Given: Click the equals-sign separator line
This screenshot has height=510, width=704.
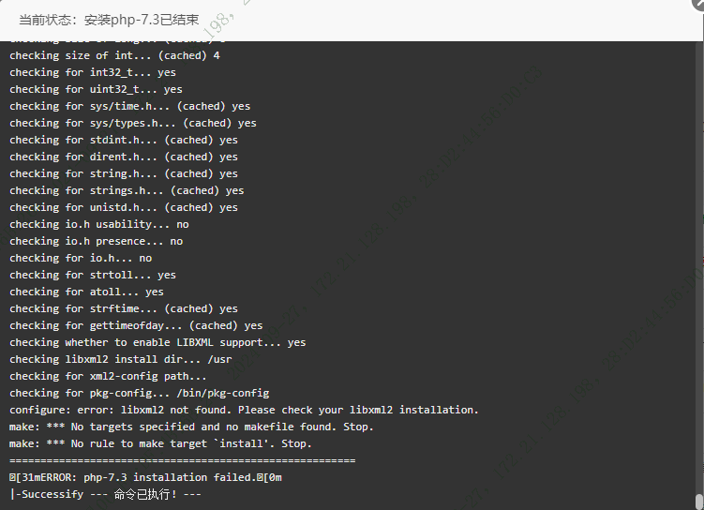Looking at the screenshot, I should (x=182, y=460).
